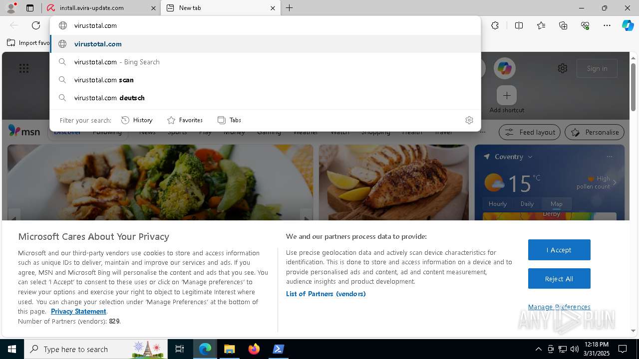639x359 pixels.
Task: Filter suggestions by Favorites
Action: click(185, 120)
